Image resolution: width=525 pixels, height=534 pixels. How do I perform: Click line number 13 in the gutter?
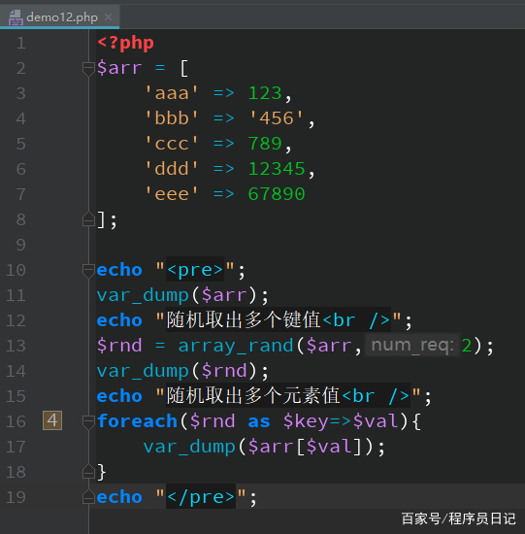[16, 346]
